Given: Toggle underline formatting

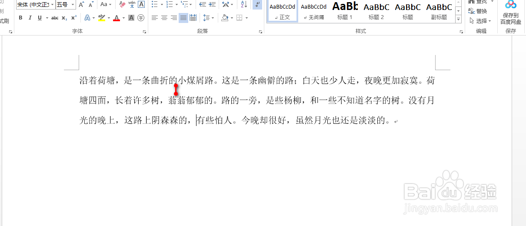Looking at the screenshot, I should tap(40, 18).
